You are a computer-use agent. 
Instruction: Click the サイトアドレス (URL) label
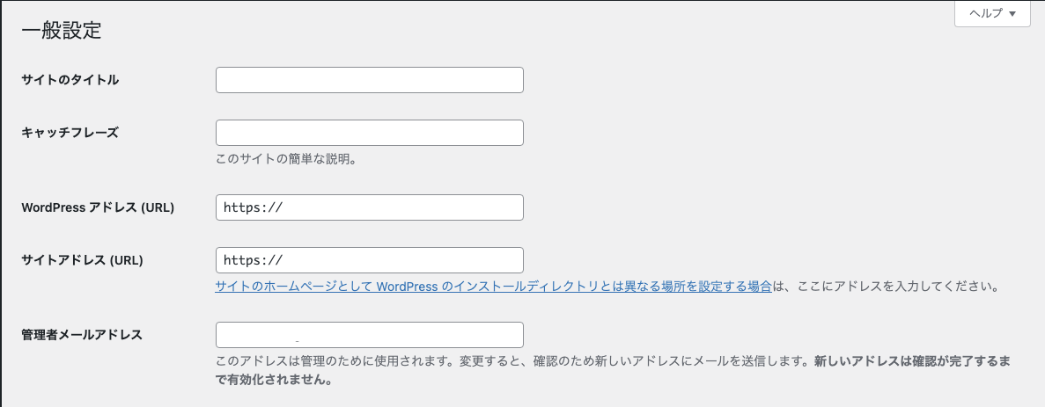tap(83, 260)
